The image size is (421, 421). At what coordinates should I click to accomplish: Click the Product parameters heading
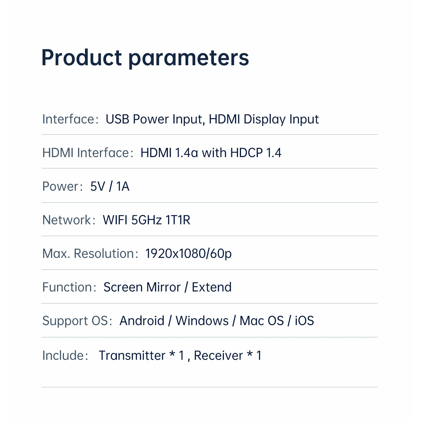click(x=145, y=58)
